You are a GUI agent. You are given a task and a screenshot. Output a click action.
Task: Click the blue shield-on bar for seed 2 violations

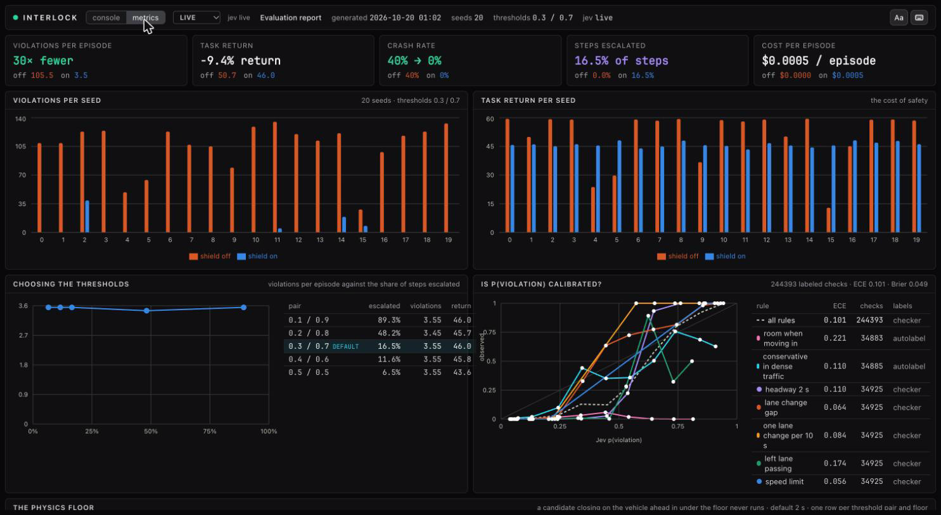pos(87,216)
